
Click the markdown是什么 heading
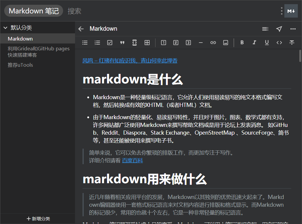133,80
